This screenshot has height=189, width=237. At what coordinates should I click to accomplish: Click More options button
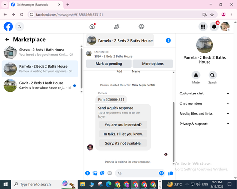pos(153,64)
